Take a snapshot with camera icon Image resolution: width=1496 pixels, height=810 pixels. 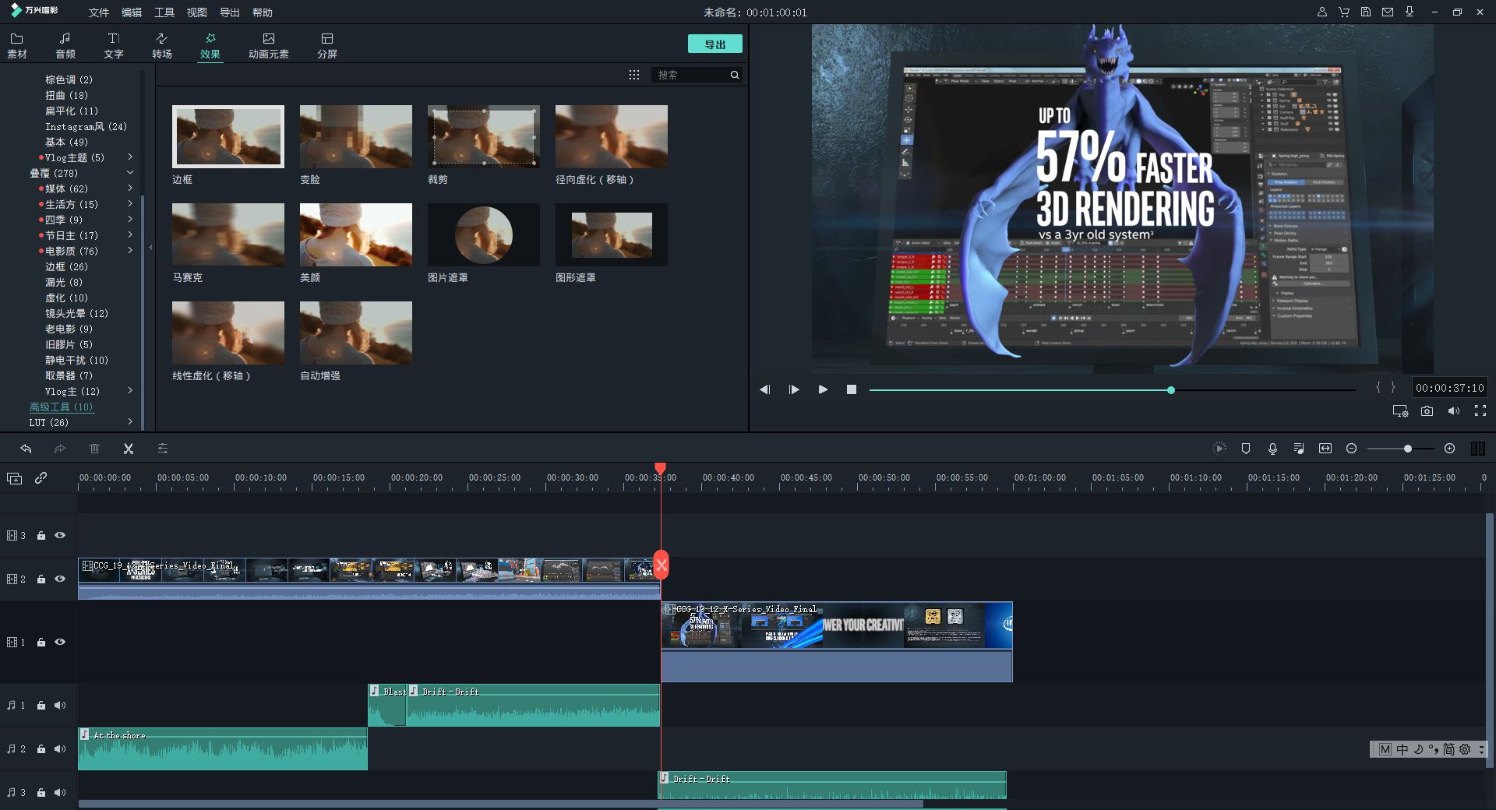tap(1427, 411)
